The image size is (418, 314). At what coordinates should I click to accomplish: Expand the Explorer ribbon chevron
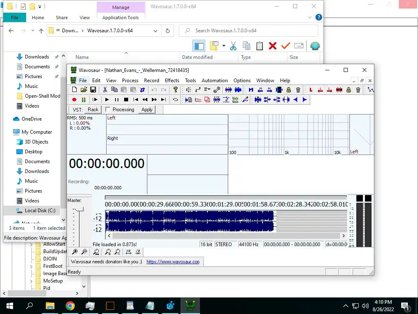309,17
